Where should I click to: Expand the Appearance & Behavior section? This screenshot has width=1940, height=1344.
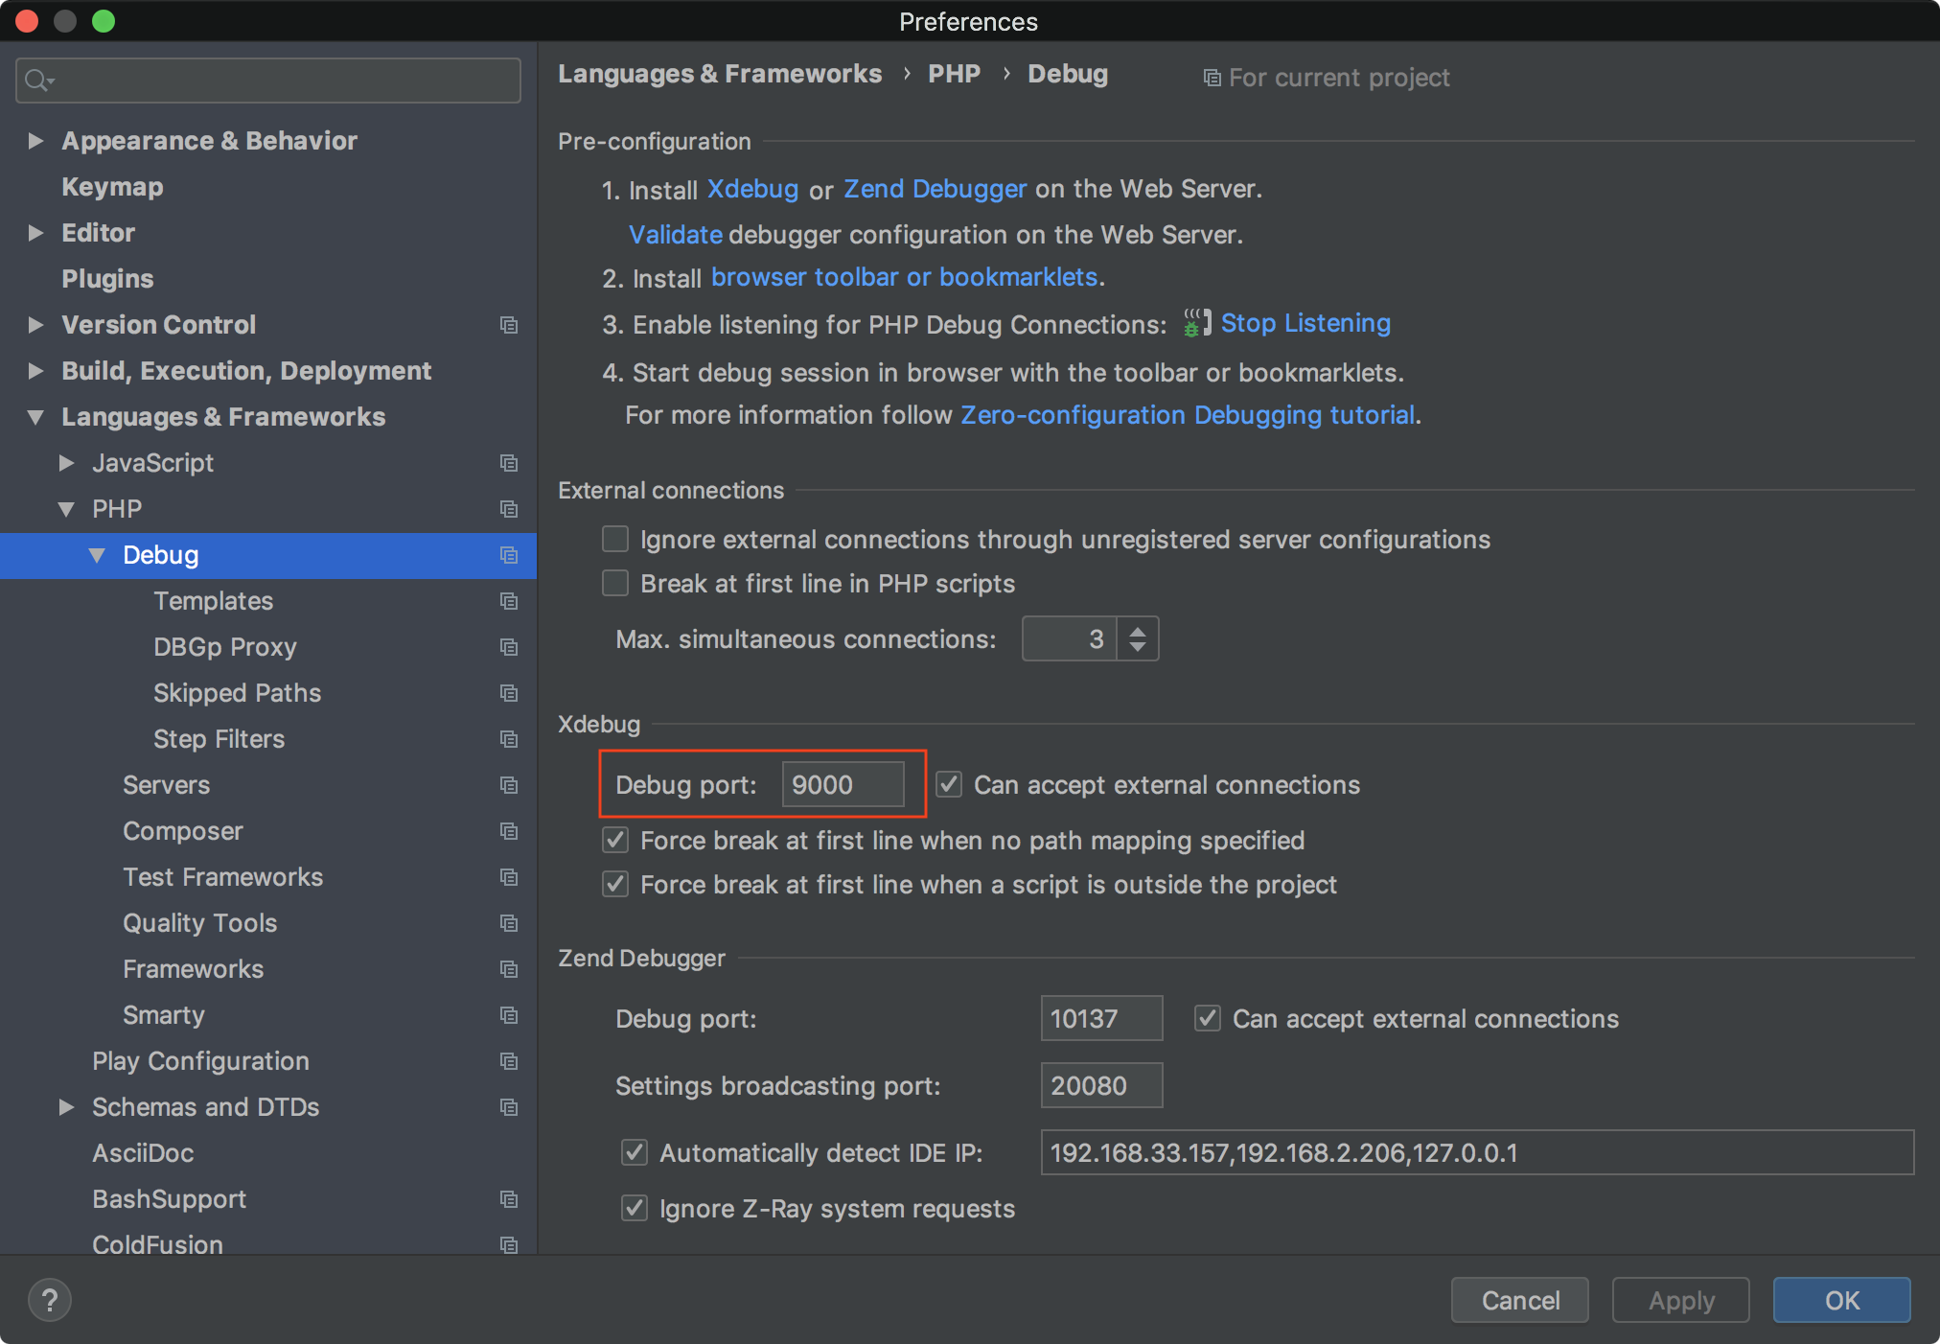[35, 141]
